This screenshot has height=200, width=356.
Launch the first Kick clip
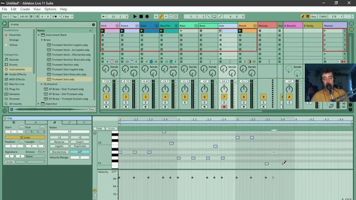[x=102, y=31]
